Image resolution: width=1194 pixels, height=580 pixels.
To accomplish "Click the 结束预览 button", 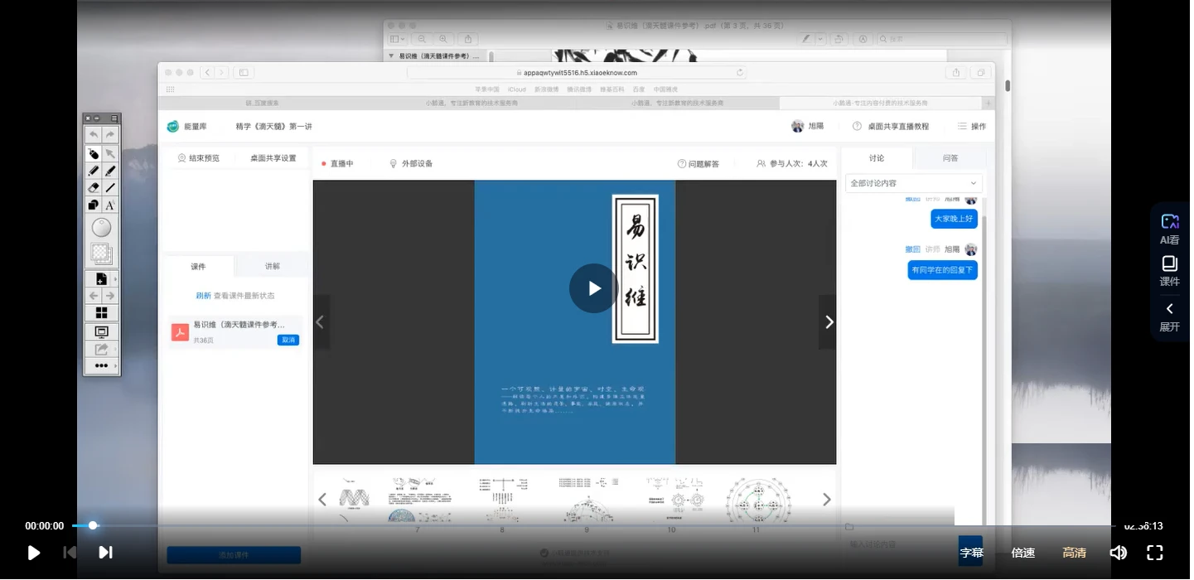I will (x=199, y=158).
